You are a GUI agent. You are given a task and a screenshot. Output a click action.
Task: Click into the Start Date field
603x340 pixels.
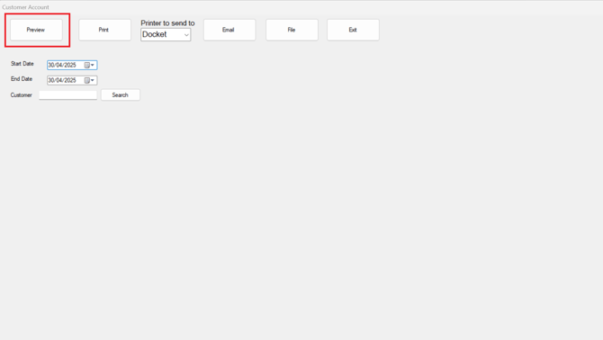coord(72,66)
